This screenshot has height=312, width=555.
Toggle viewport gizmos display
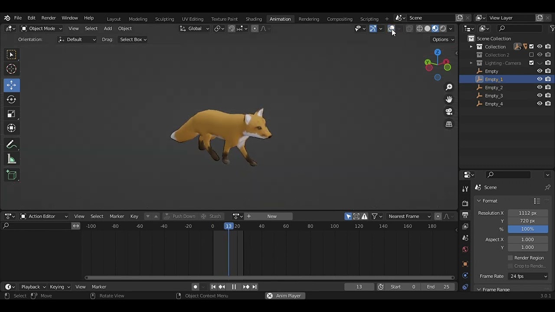coord(373,29)
